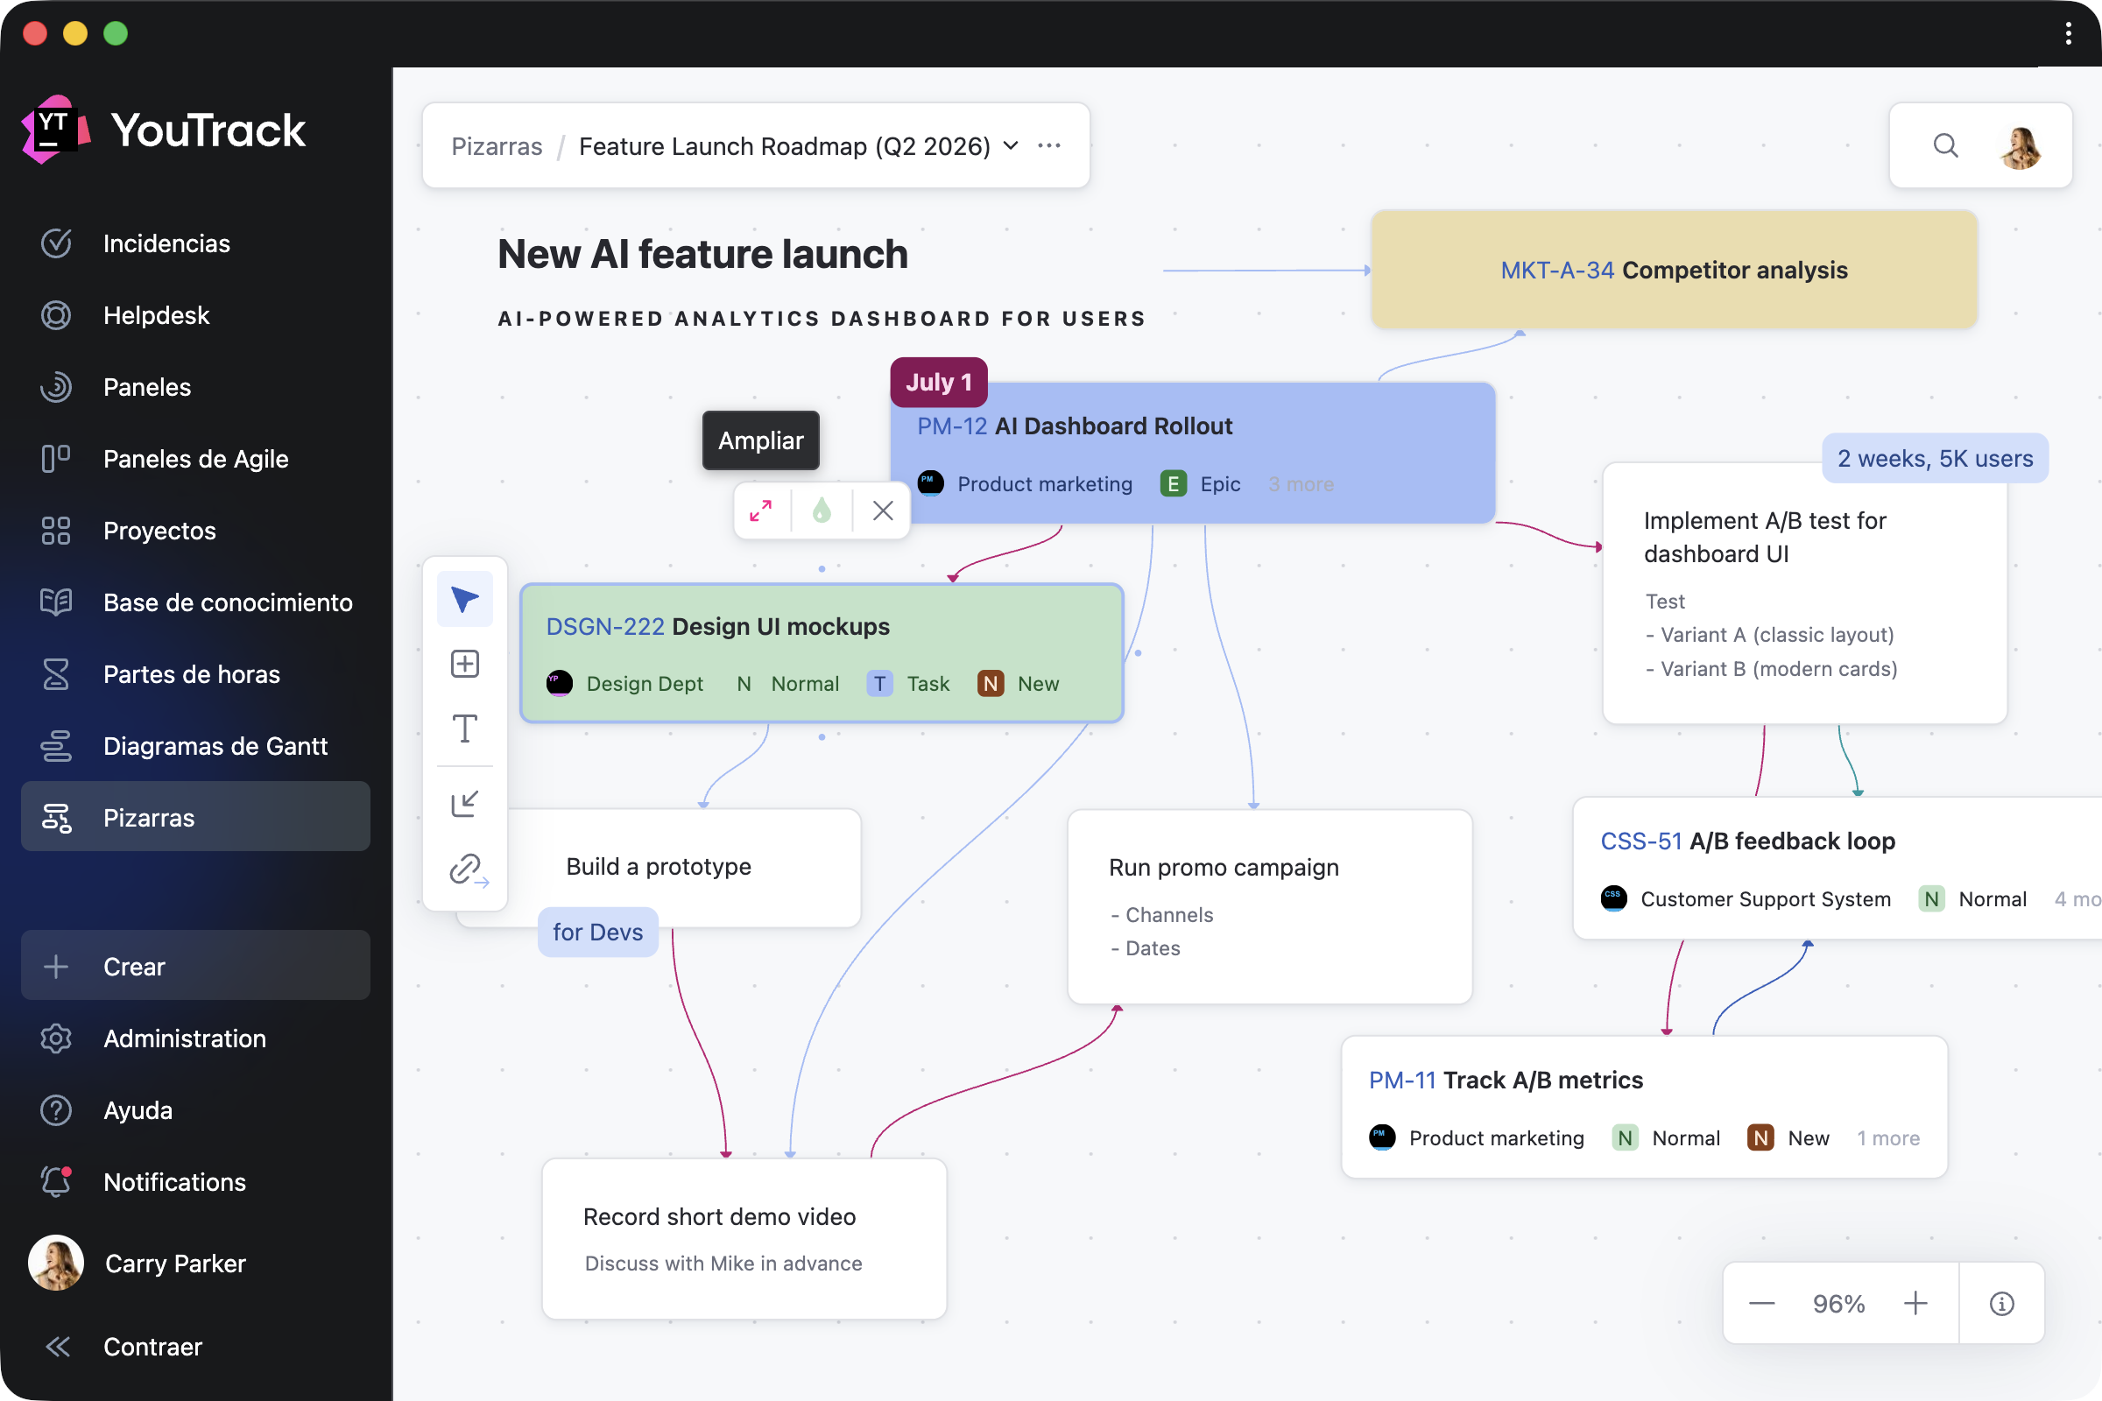Zoom in with the plus button
Viewport: 2102px width, 1401px height.
click(x=1915, y=1304)
